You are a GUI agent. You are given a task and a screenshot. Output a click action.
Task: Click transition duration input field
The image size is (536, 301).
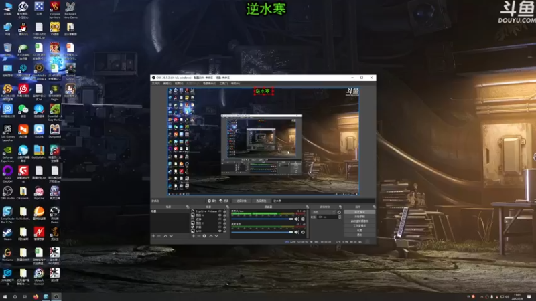[x=328, y=217]
